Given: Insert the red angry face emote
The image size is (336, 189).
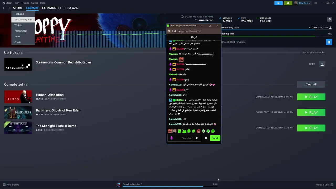Looking at the screenshot, I should tap(199, 131).
